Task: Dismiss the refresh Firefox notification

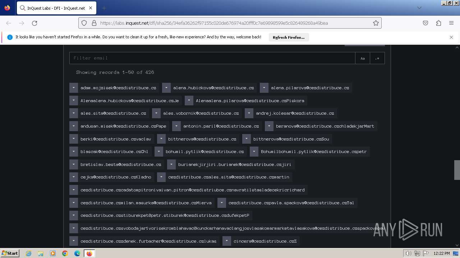Action: point(451,37)
